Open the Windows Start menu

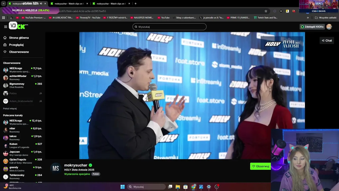pos(123,187)
